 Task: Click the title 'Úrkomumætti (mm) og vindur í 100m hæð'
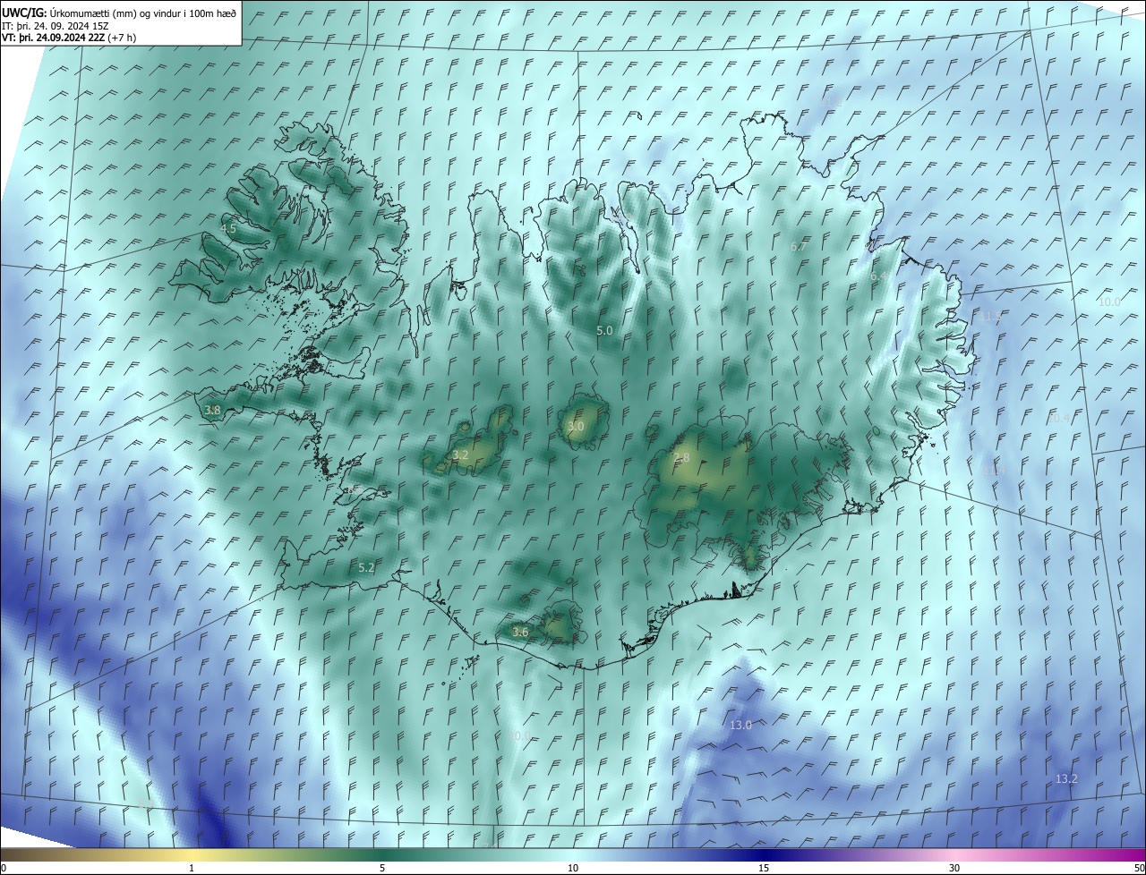tap(143, 13)
